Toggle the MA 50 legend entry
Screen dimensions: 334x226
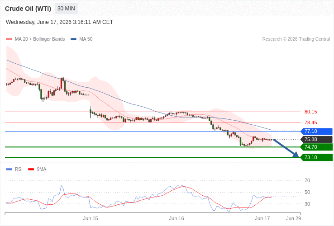click(x=81, y=39)
